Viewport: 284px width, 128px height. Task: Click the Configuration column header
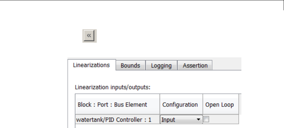[180, 105]
